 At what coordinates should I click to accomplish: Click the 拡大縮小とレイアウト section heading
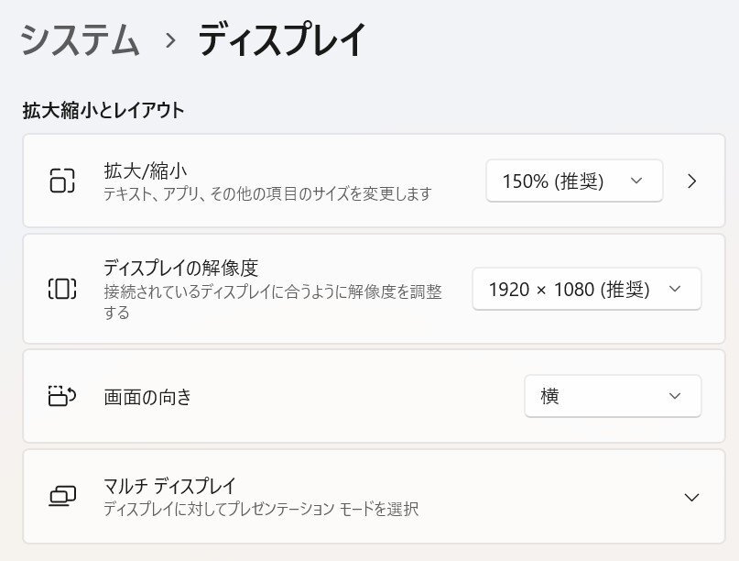[103, 111]
